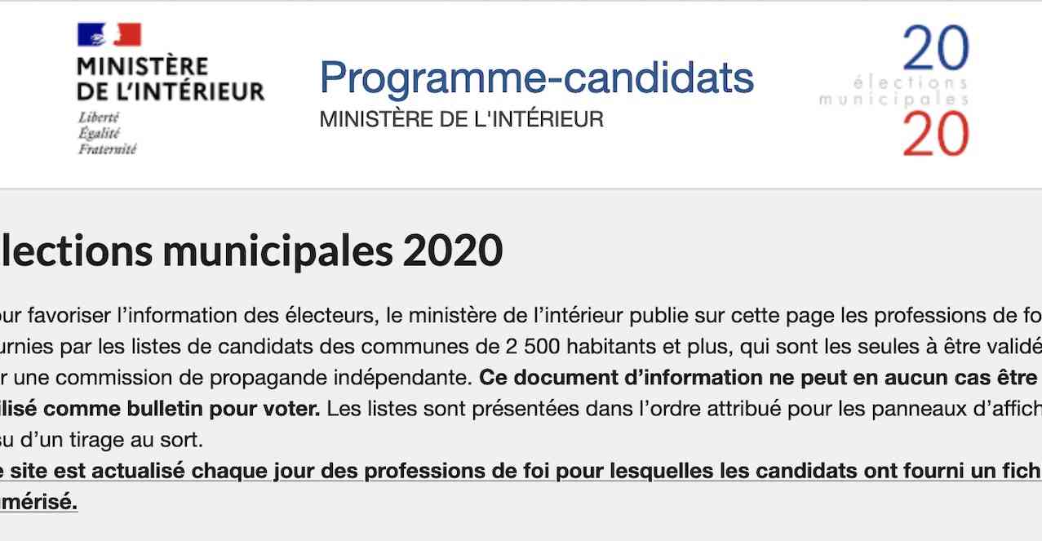Click the bold MINISTÈRE DE L'INTÉRIEUR logo text
This screenshot has width=1042, height=541.
point(171,78)
